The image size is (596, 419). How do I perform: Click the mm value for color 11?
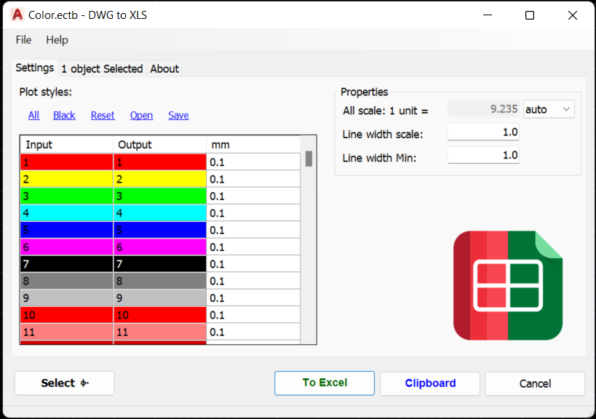(253, 332)
